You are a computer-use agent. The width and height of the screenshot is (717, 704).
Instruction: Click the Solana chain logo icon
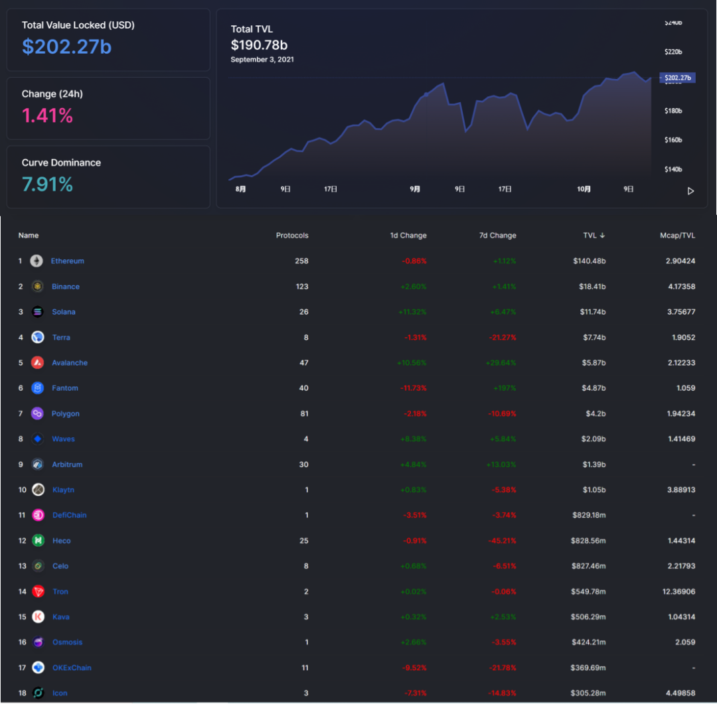(x=37, y=312)
